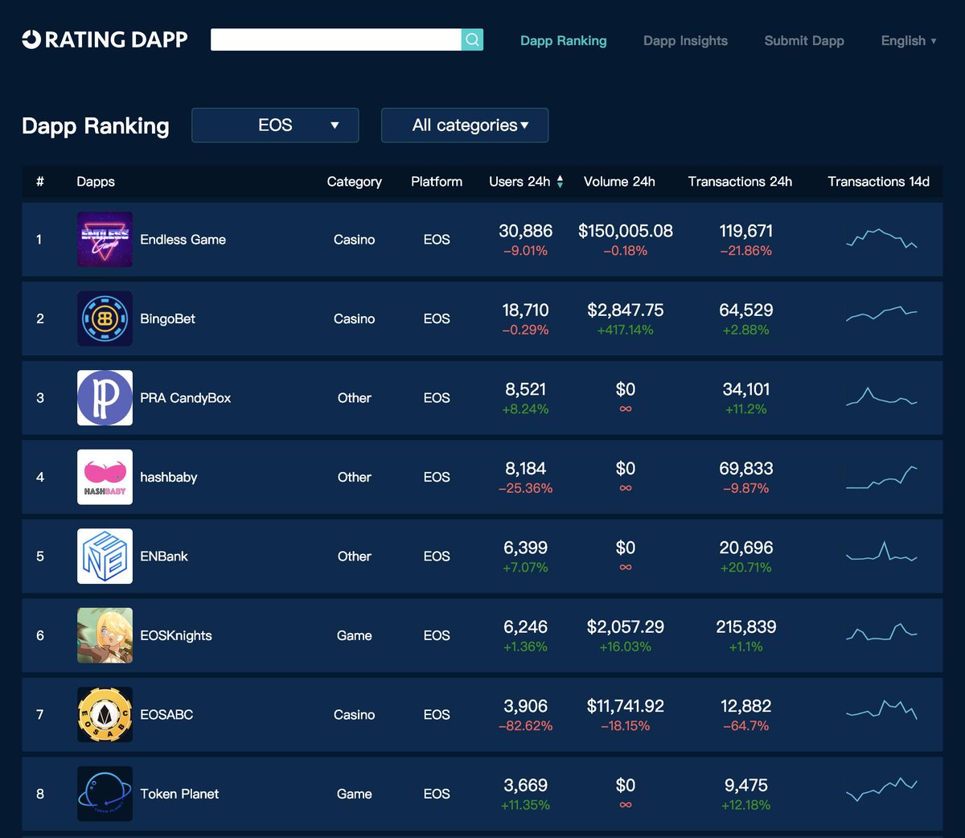Click the BingoBet 14d sparkline chart
Screen dimensions: 965x838
881,313
